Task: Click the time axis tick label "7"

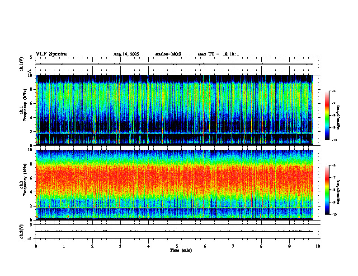Action: (x=233, y=246)
